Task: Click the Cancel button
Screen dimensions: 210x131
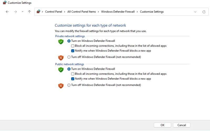Action: [x=182, y=125]
